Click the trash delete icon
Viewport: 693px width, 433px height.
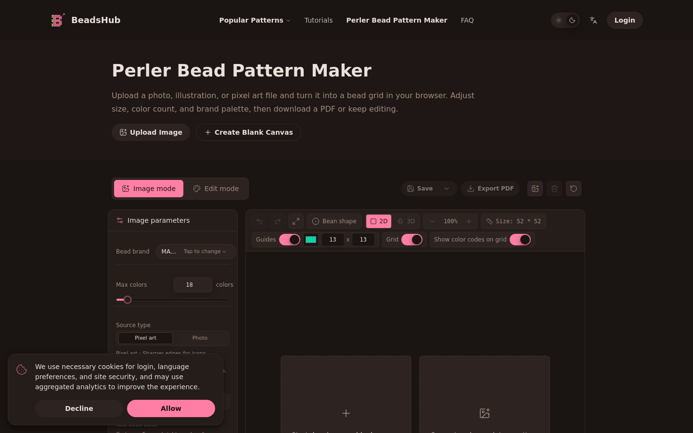pos(554,189)
